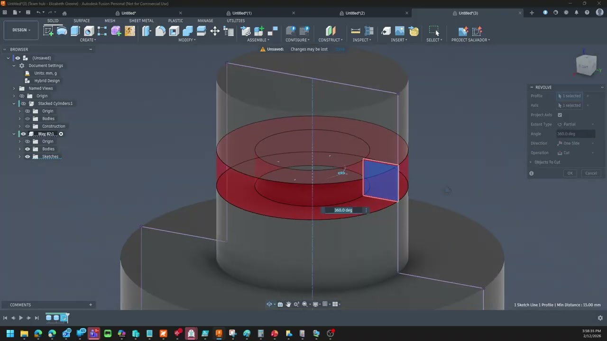The height and width of the screenshot is (341, 607).
Task: Click the Insert Mesh icon
Action: (414, 31)
